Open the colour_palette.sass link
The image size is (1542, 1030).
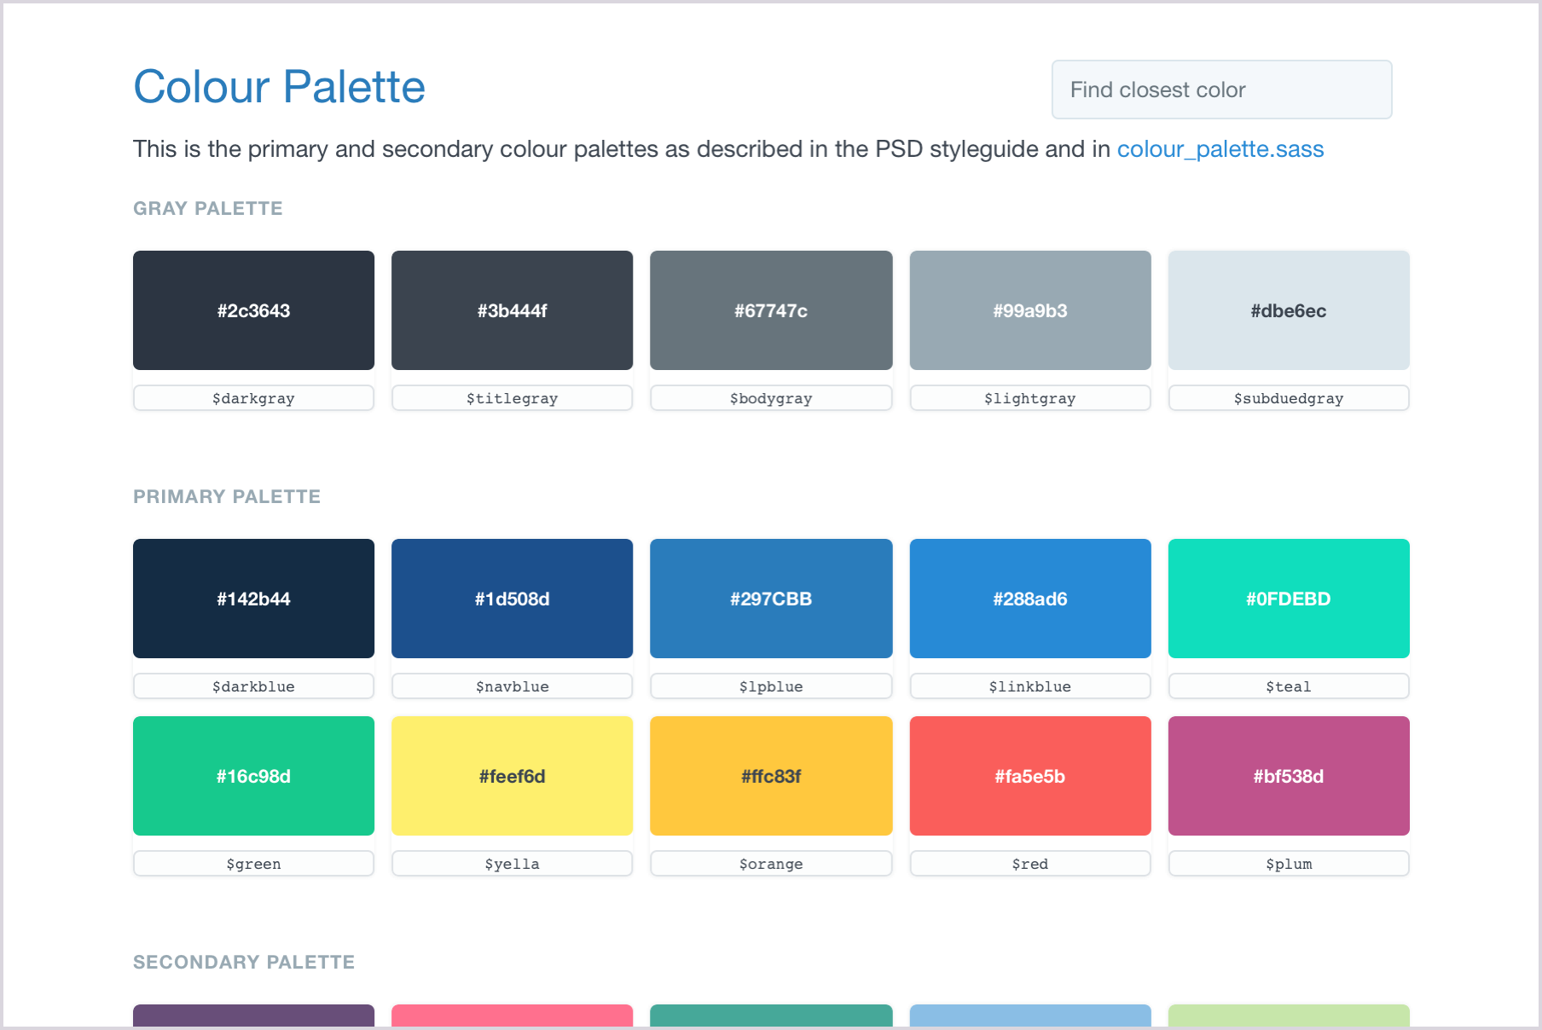pos(1220,149)
